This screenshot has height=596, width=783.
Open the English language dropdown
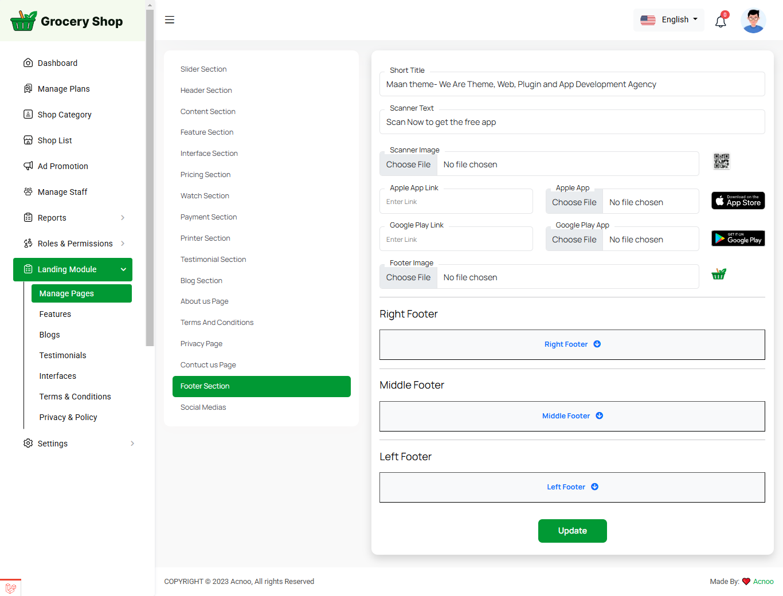pyautogui.click(x=669, y=20)
